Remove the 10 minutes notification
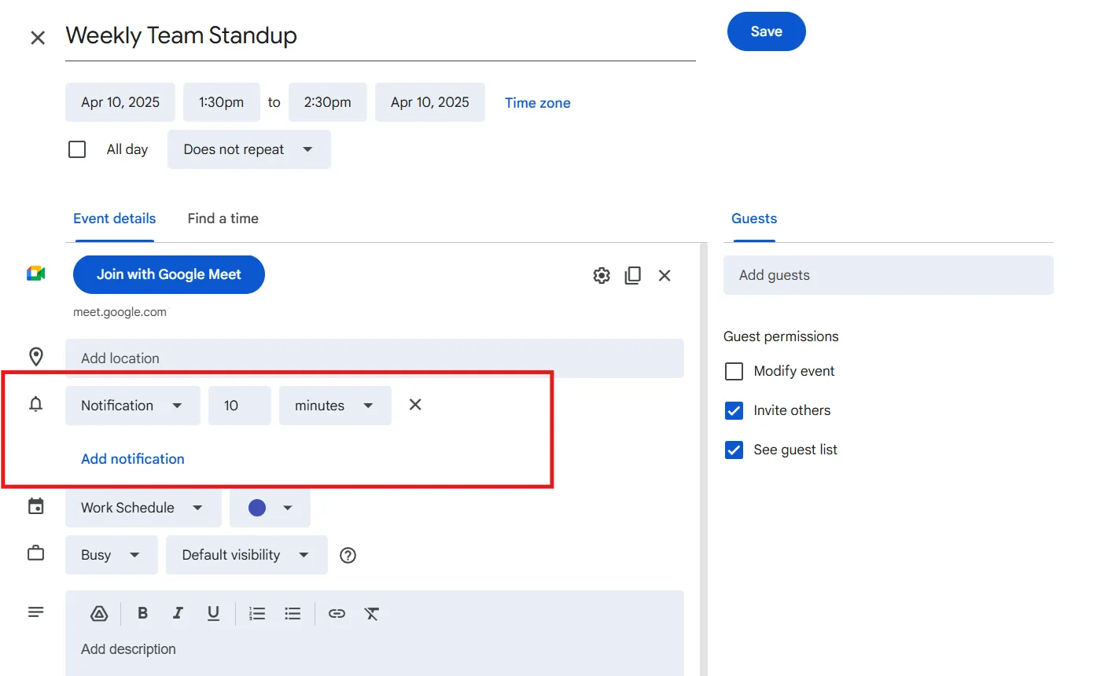Viewport: 1119px width, 676px height. point(415,404)
